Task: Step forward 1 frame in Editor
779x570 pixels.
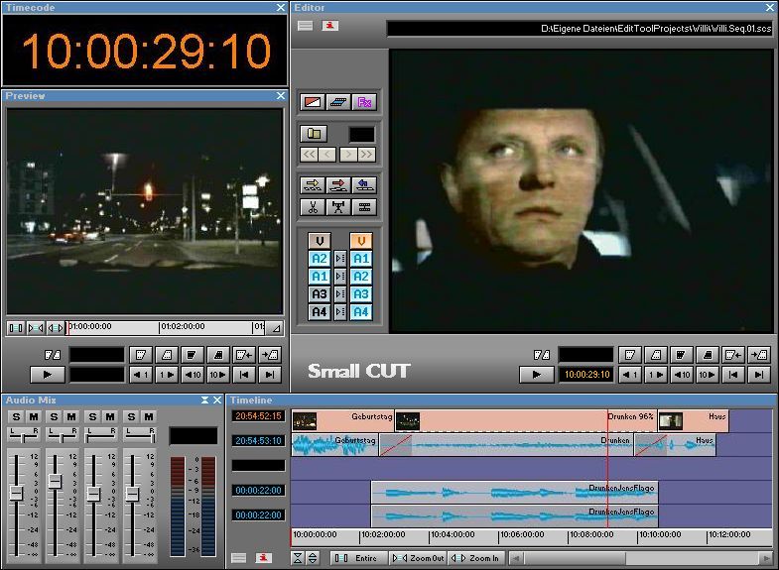Action: coord(655,375)
